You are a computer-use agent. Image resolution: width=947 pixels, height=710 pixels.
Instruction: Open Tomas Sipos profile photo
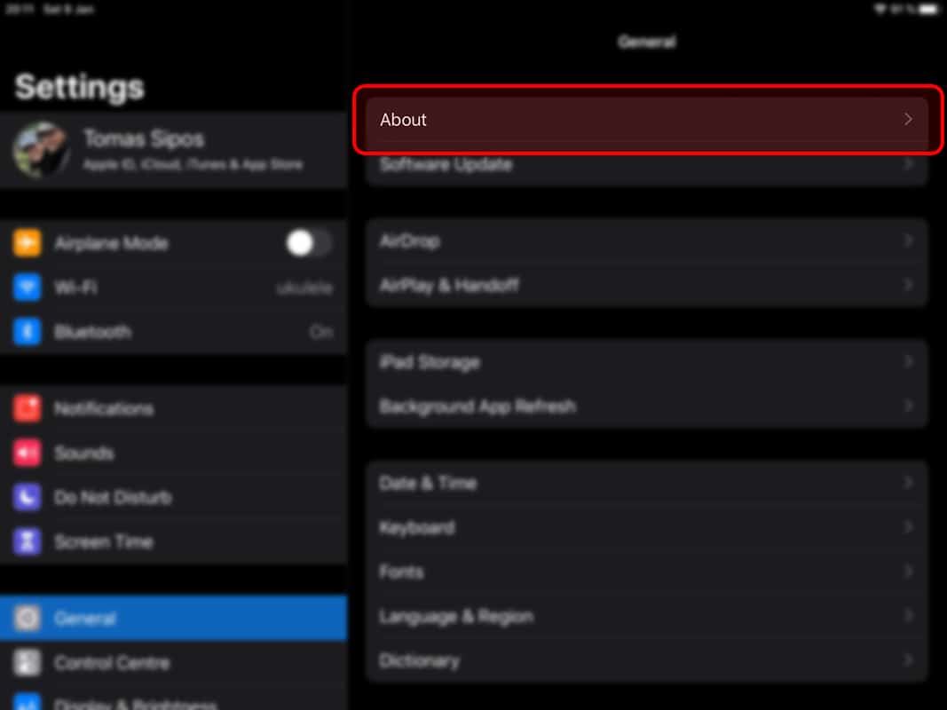pos(41,150)
